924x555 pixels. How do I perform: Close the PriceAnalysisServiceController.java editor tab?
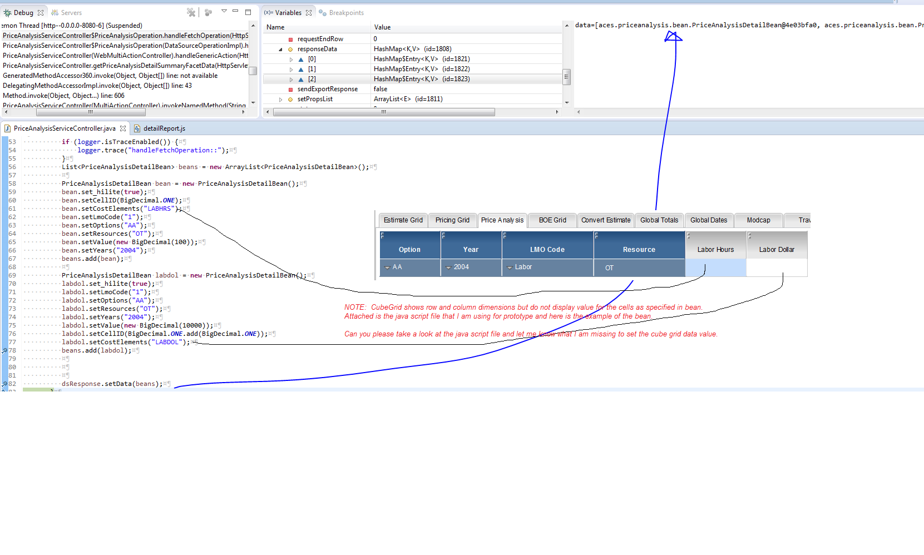(x=123, y=128)
